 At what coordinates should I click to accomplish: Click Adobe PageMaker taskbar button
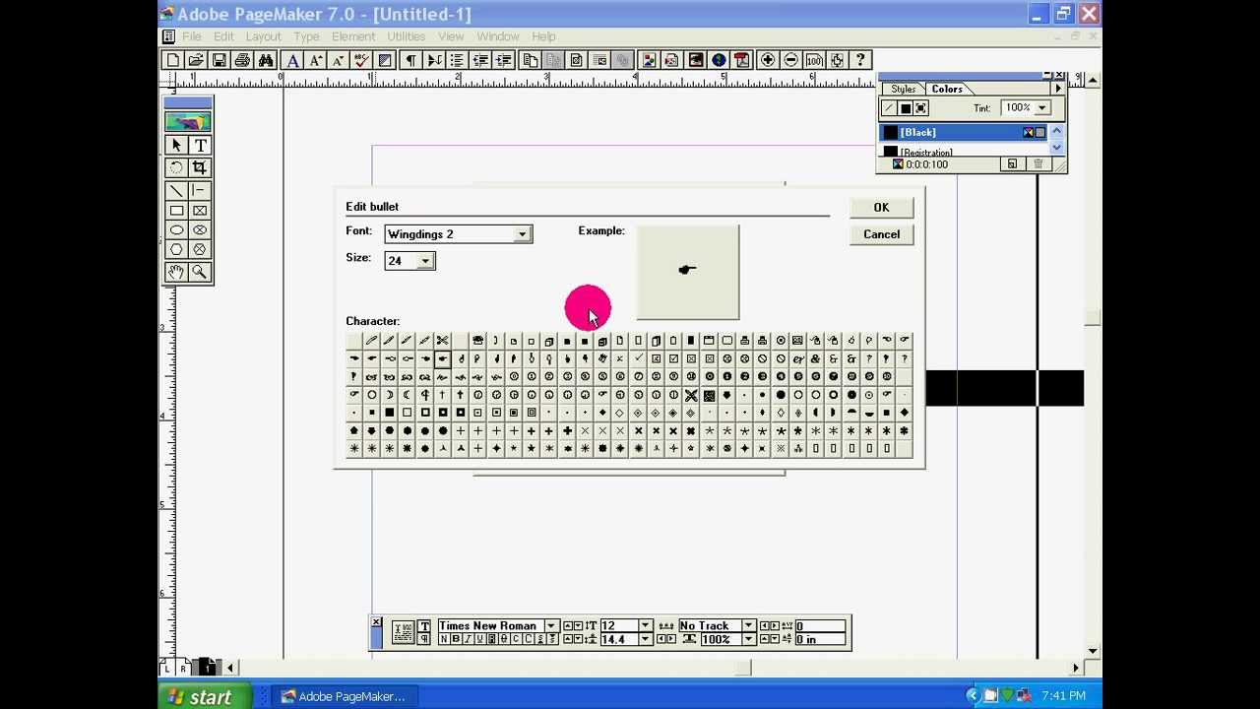pyautogui.click(x=343, y=696)
